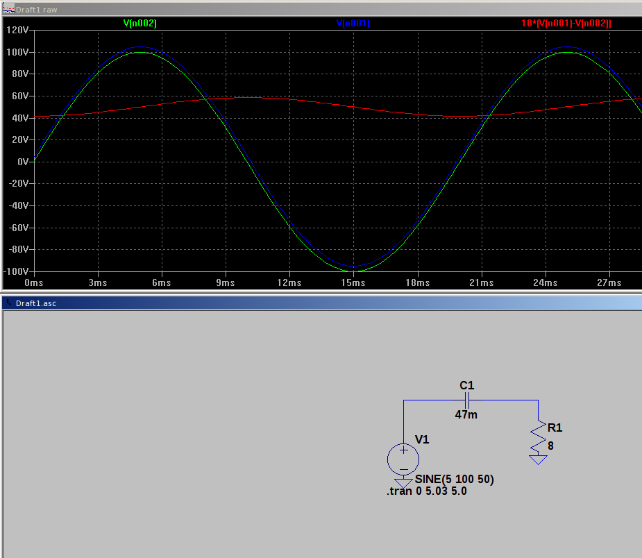Select the Draft1.asc schematic window title
Viewport: 642px width, 558px height.
pos(36,303)
